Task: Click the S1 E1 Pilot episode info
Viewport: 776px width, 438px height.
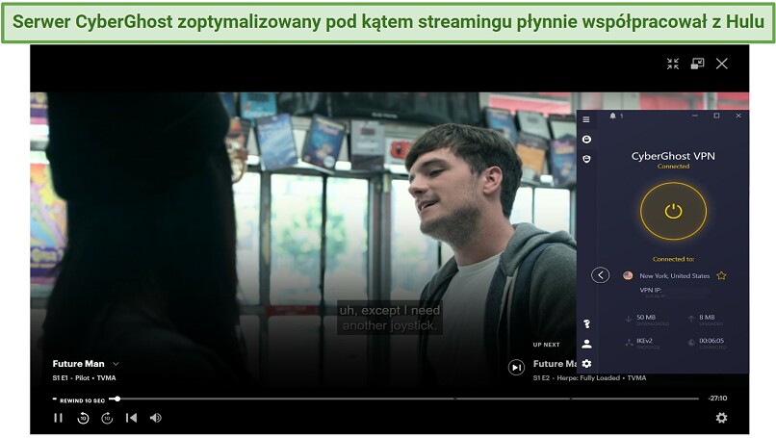Action: pyautogui.click(x=84, y=378)
